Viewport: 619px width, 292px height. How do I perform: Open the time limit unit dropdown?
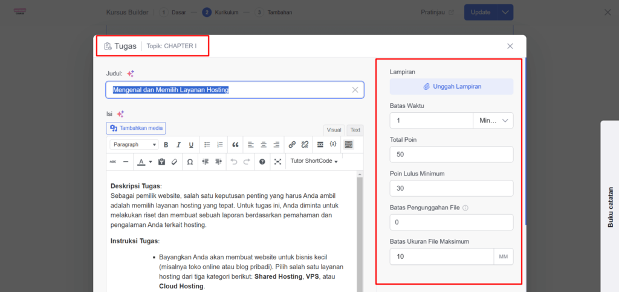(x=493, y=121)
